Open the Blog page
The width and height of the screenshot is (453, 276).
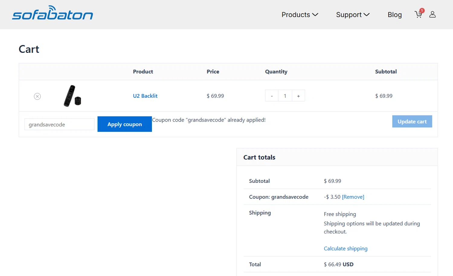click(395, 14)
